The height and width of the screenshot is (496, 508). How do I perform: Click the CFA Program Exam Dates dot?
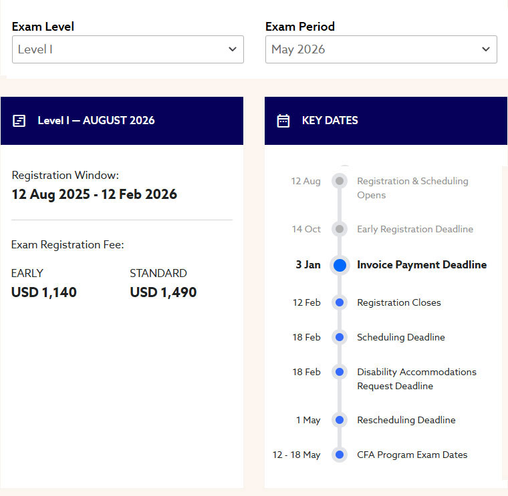(x=340, y=455)
